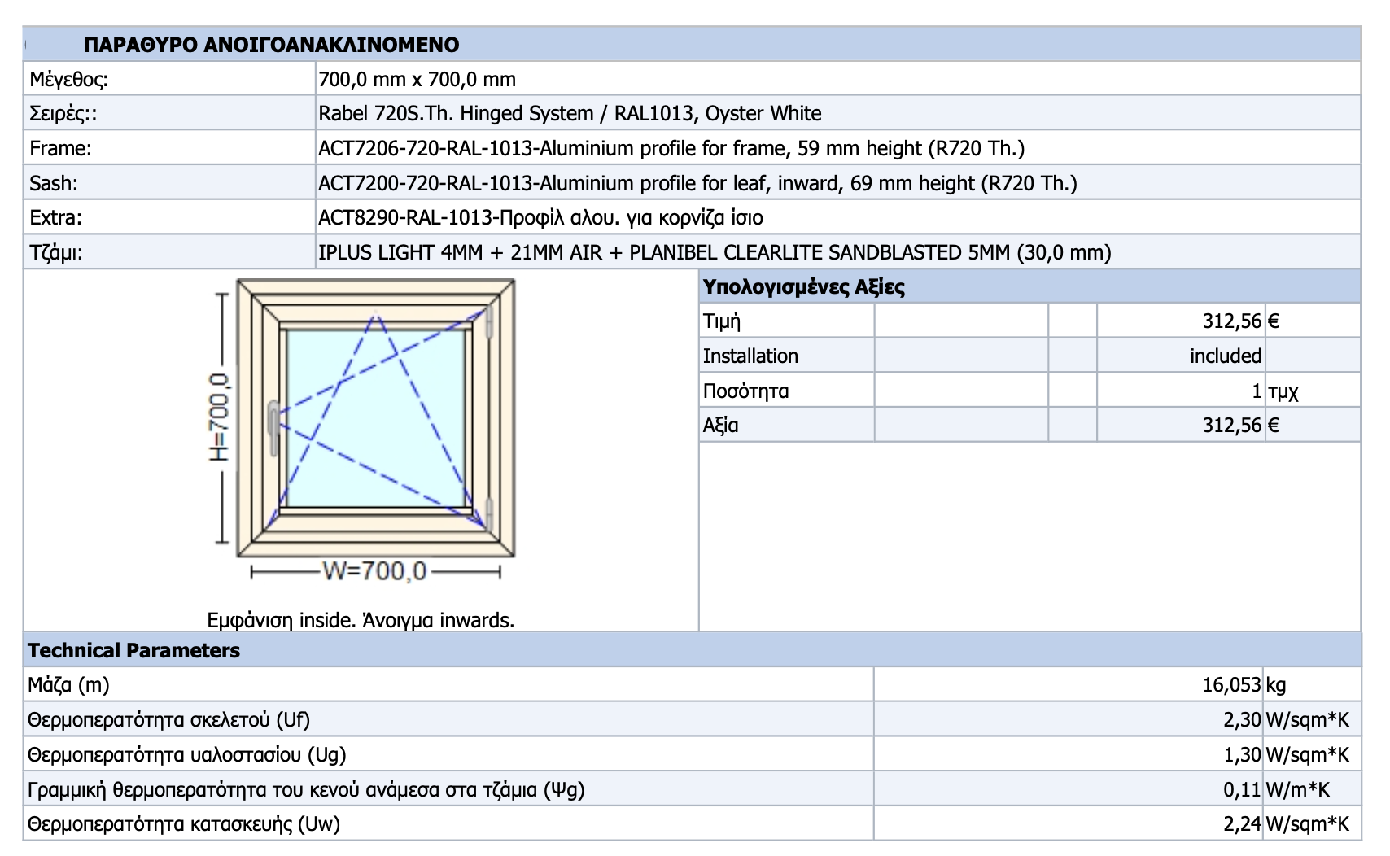The image size is (1390, 856).
Task: Click the window drawing thumbnail
Action: click(x=375, y=418)
